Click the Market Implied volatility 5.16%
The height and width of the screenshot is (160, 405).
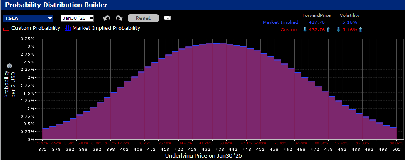(350, 22)
